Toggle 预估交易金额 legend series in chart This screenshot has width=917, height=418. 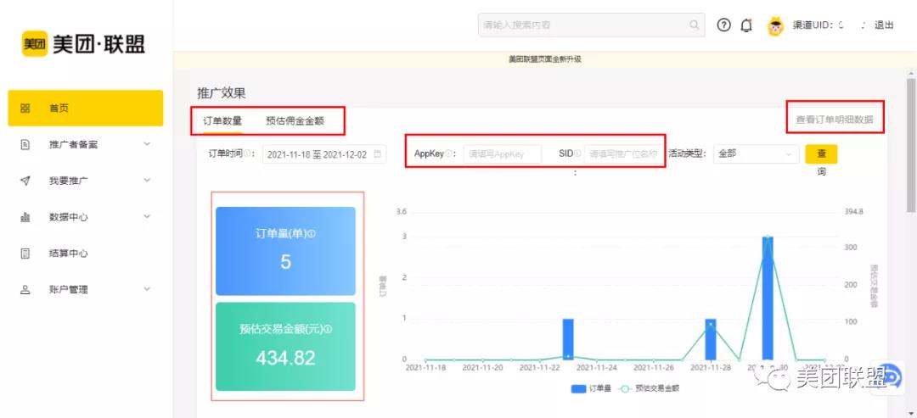click(648, 388)
